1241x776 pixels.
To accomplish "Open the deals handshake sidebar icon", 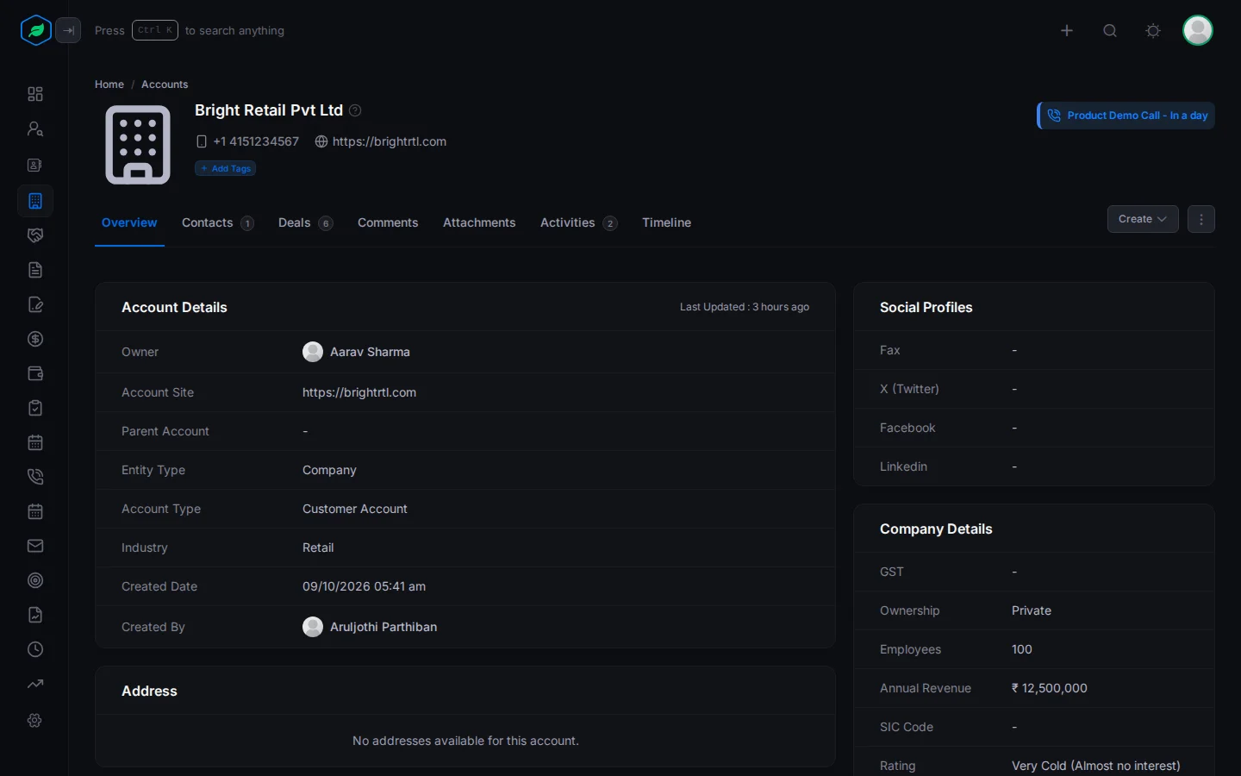I will [35, 235].
